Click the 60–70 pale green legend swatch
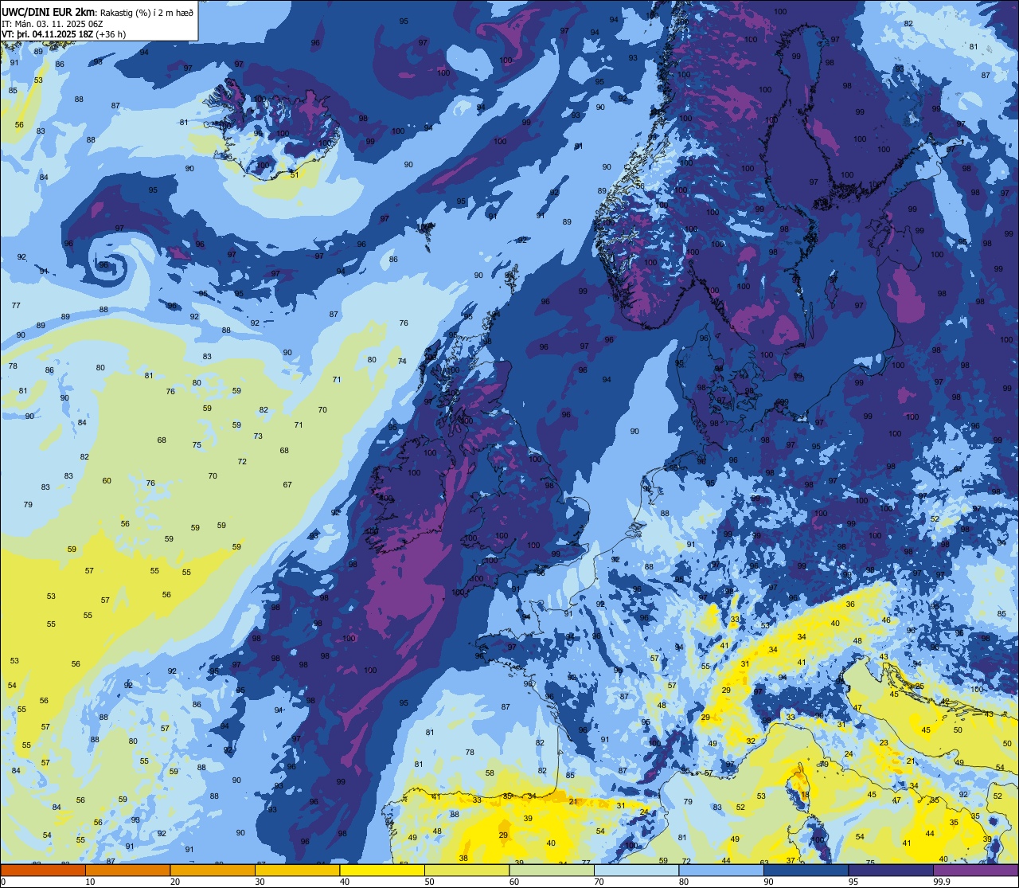Screen dimensions: 1019x888 tap(552, 870)
